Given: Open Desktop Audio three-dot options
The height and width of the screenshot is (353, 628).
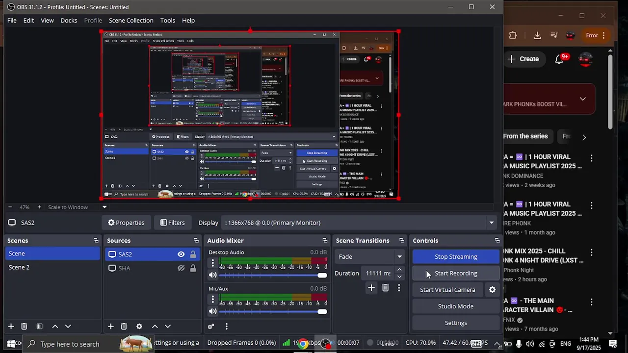Looking at the screenshot, I should pyautogui.click(x=213, y=263).
